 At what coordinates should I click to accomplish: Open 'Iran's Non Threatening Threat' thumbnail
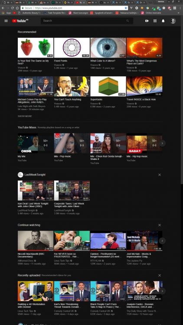72,291
